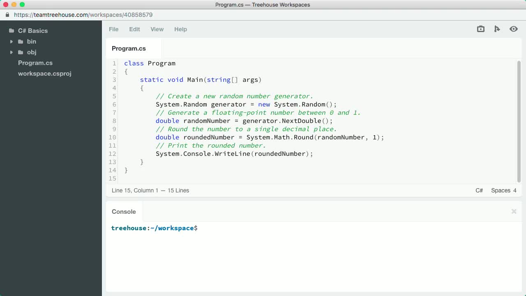Open the File menu
Screen dimensions: 526x296
[113, 29]
